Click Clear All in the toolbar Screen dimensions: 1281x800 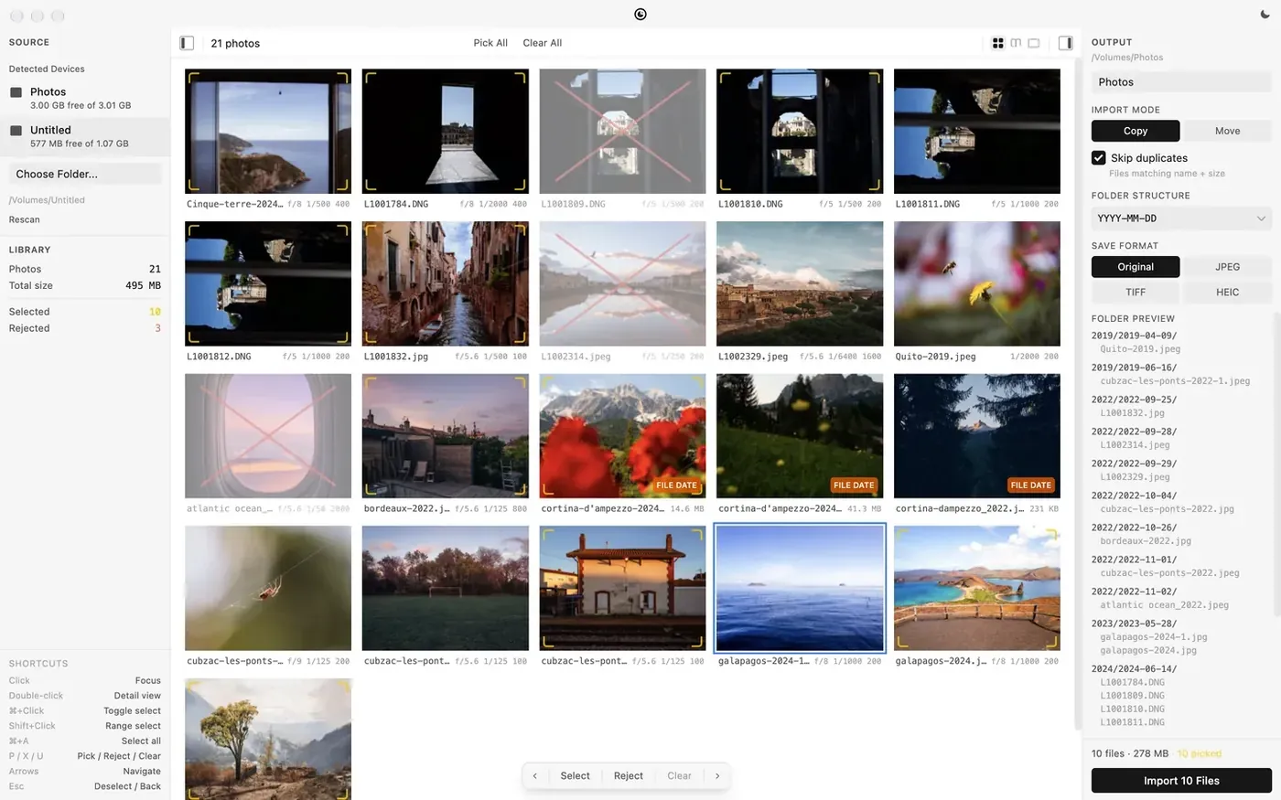pos(543,43)
